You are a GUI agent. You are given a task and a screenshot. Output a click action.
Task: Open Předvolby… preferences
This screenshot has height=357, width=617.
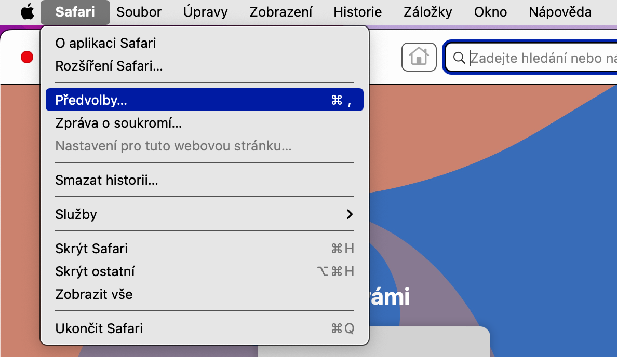(205, 100)
